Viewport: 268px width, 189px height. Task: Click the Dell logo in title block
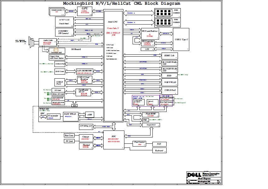192,175
